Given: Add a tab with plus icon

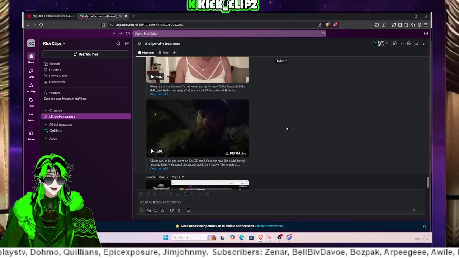Looking at the screenshot, I should click(x=174, y=53).
